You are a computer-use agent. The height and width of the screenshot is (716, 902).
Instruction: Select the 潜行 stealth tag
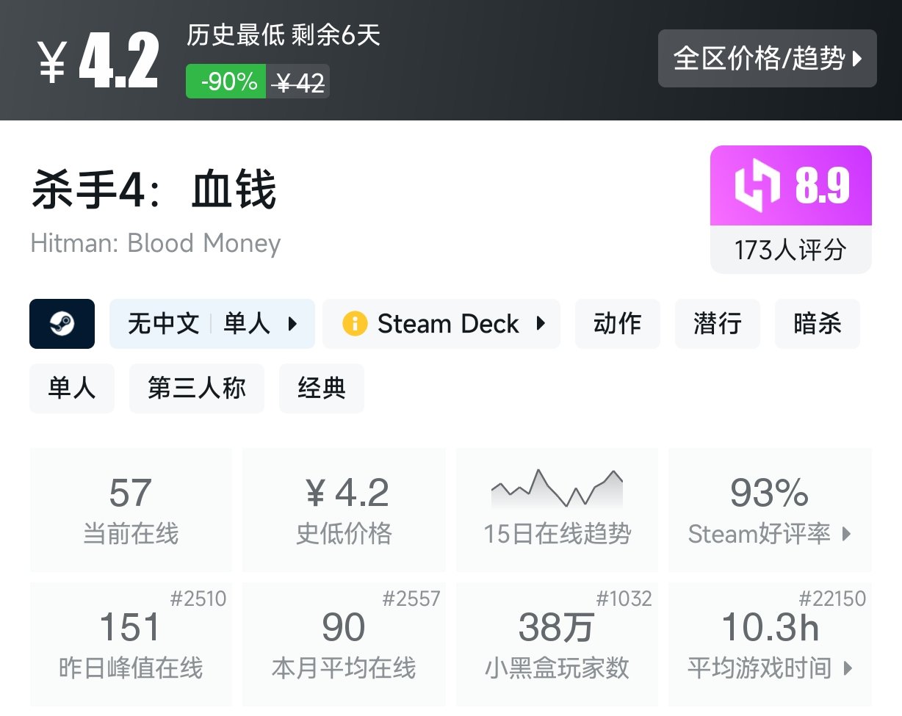coord(717,324)
